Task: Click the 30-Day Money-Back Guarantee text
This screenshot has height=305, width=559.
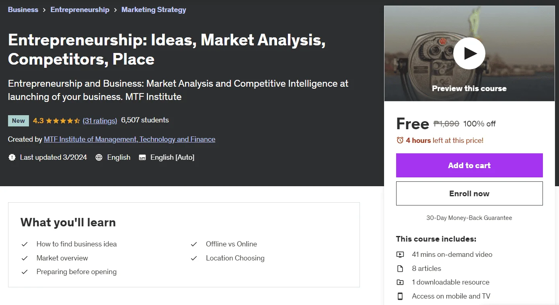Action: tap(469, 218)
